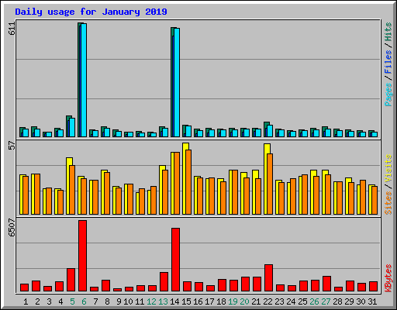Click the red KBytes bar for day 22

(268, 278)
